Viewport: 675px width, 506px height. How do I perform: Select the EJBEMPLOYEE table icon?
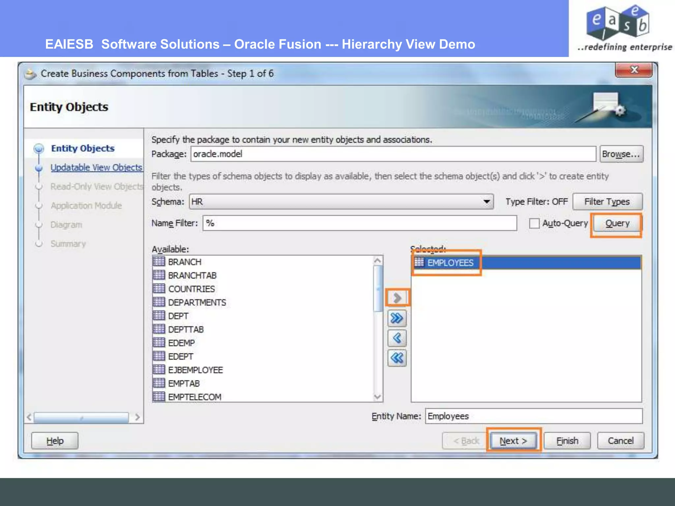pos(159,370)
